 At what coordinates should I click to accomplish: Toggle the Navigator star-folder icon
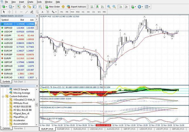29,7
